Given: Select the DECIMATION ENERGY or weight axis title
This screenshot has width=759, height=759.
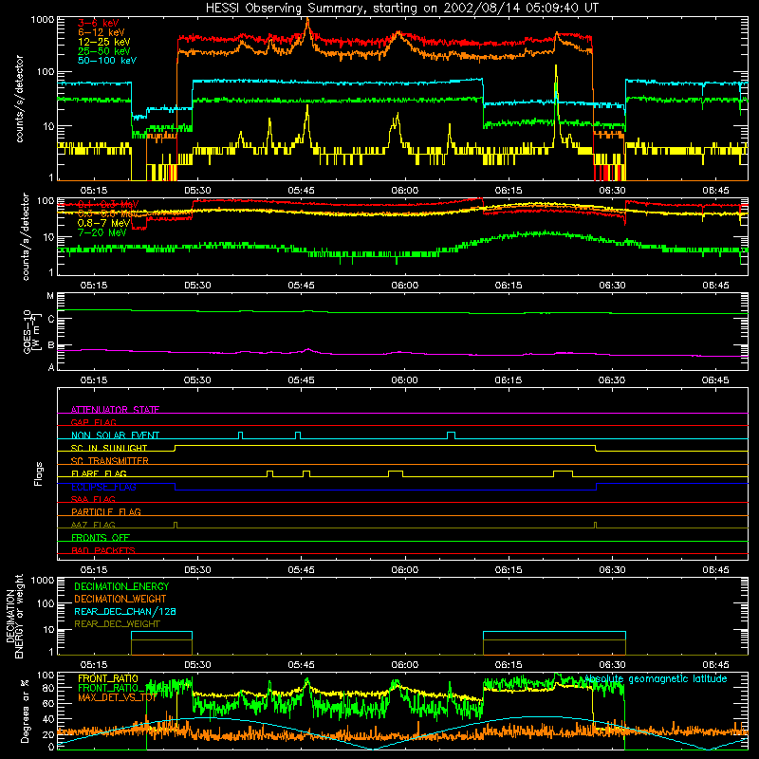Looking at the screenshot, I should [x=15, y=616].
